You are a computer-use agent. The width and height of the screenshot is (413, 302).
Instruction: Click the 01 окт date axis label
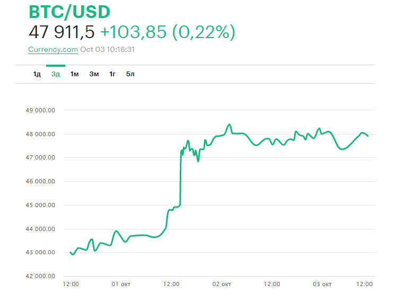coord(121,285)
